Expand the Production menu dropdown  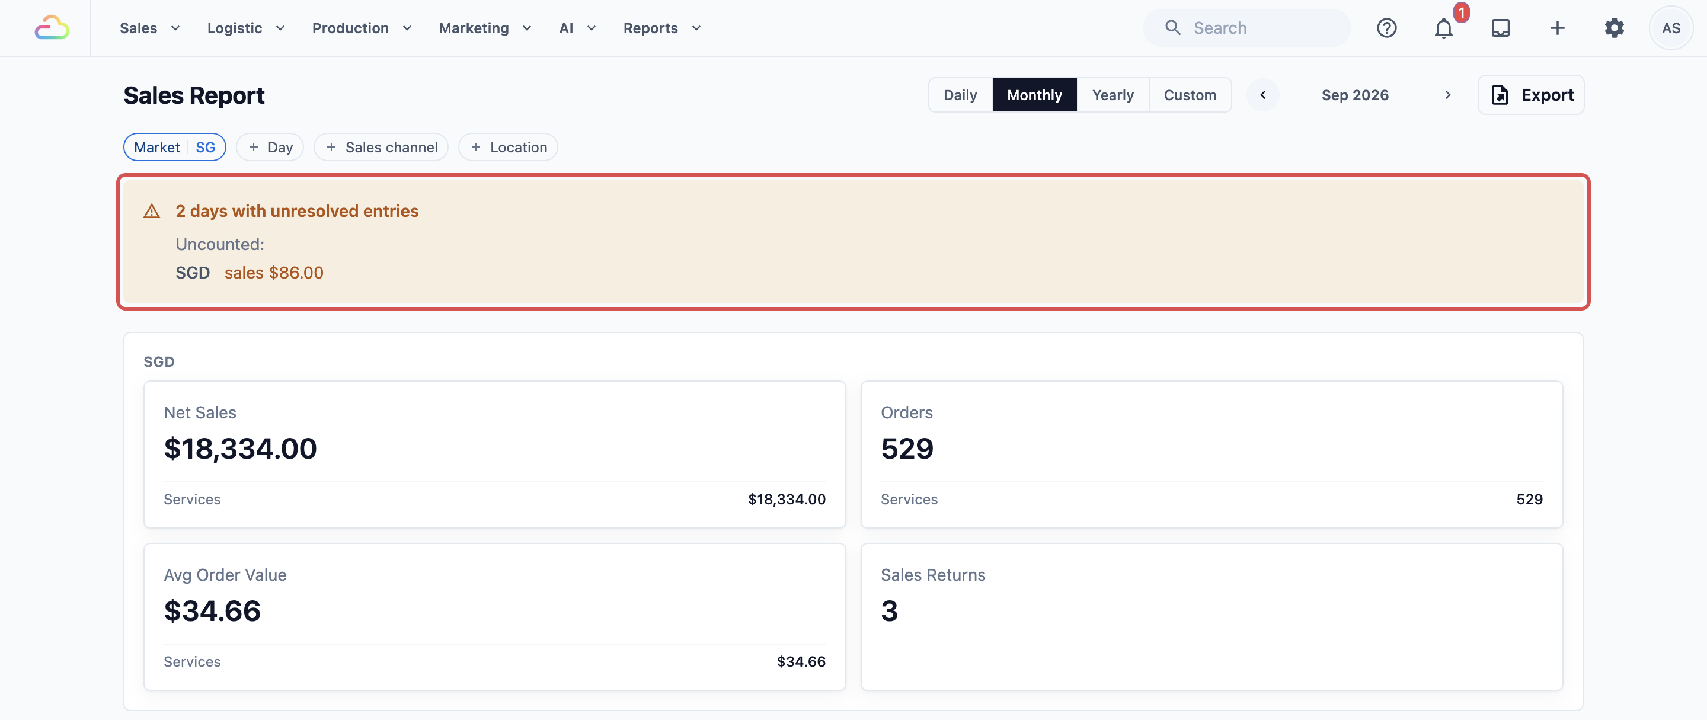[362, 28]
